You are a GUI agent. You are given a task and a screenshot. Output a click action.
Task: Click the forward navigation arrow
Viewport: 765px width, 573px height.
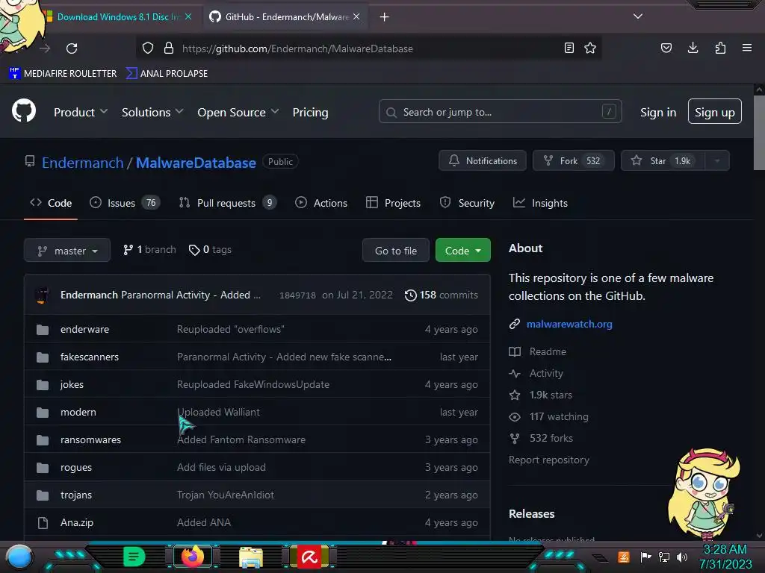[x=45, y=48]
